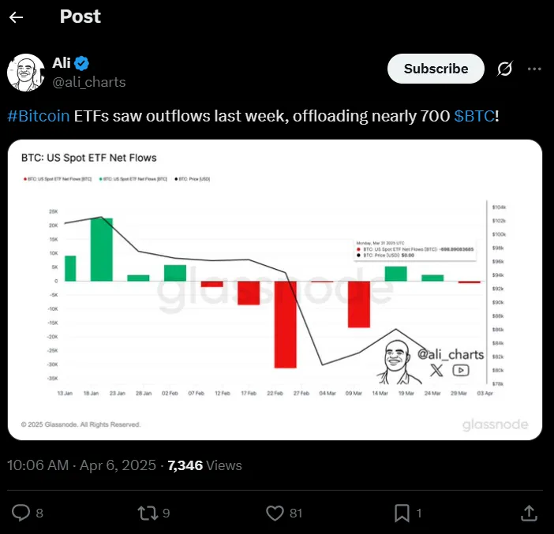Open the $BTC cashtag link
This screenshot has height=534, width=554.
pos(474,117)
